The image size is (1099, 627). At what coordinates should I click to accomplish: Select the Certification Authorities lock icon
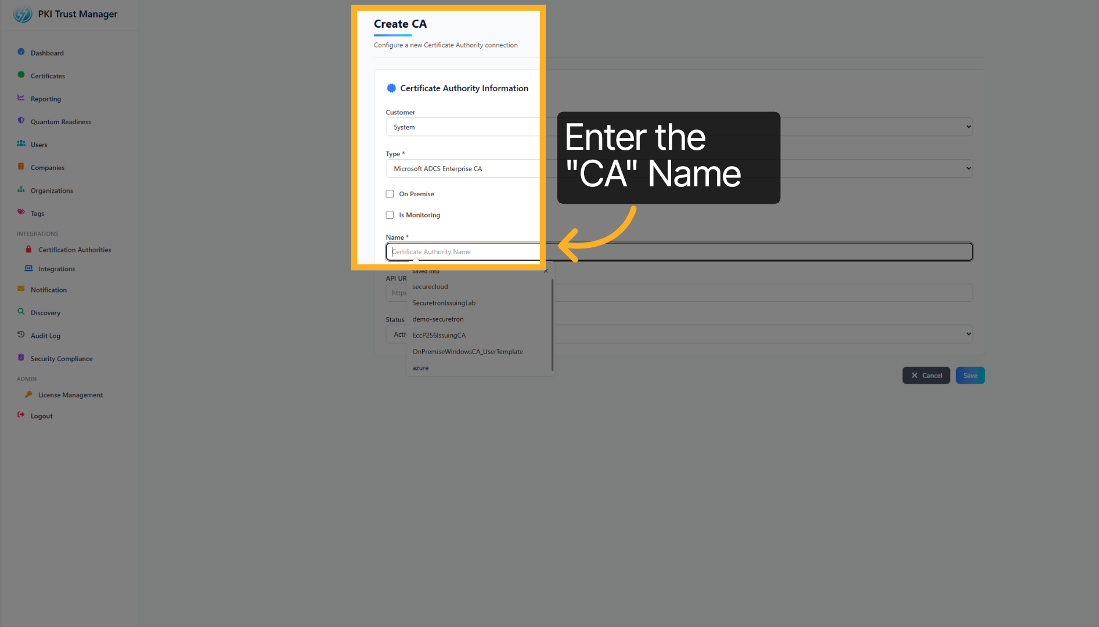28,249
